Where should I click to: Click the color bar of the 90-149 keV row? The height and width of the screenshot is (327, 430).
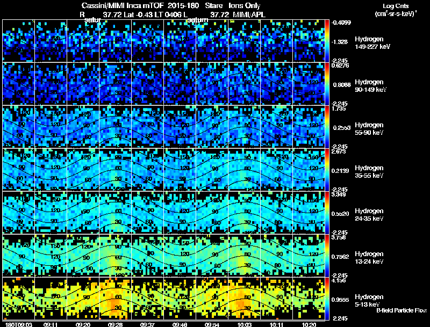[x=327, y=84]
